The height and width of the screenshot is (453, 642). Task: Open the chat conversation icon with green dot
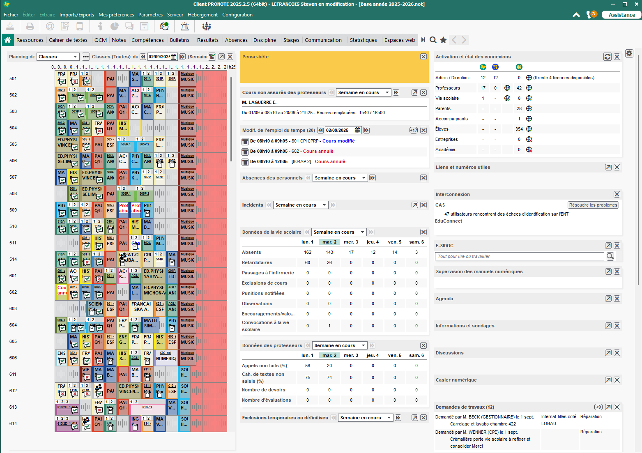[x=164, y=26]
